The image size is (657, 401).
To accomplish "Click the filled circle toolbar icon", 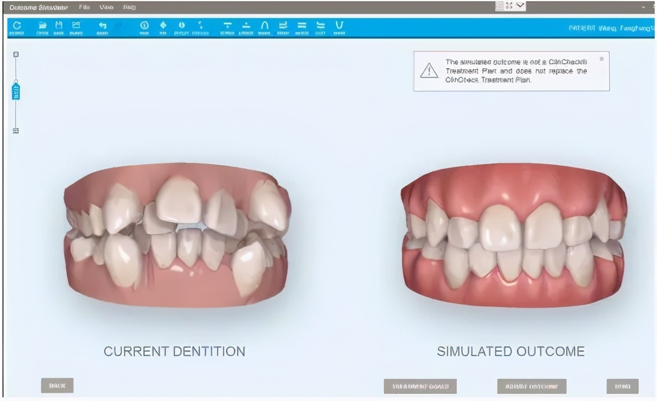I will point(181,25).
